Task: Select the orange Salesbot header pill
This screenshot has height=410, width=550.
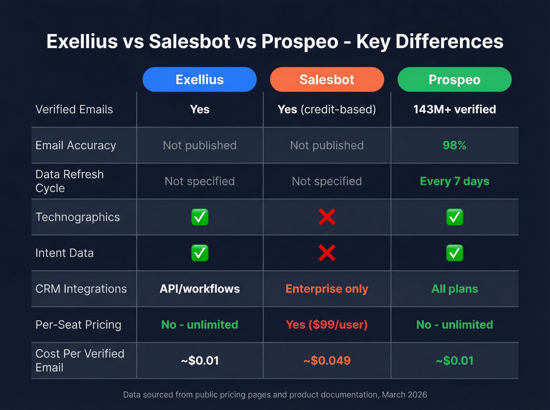Action: (327, 80)
